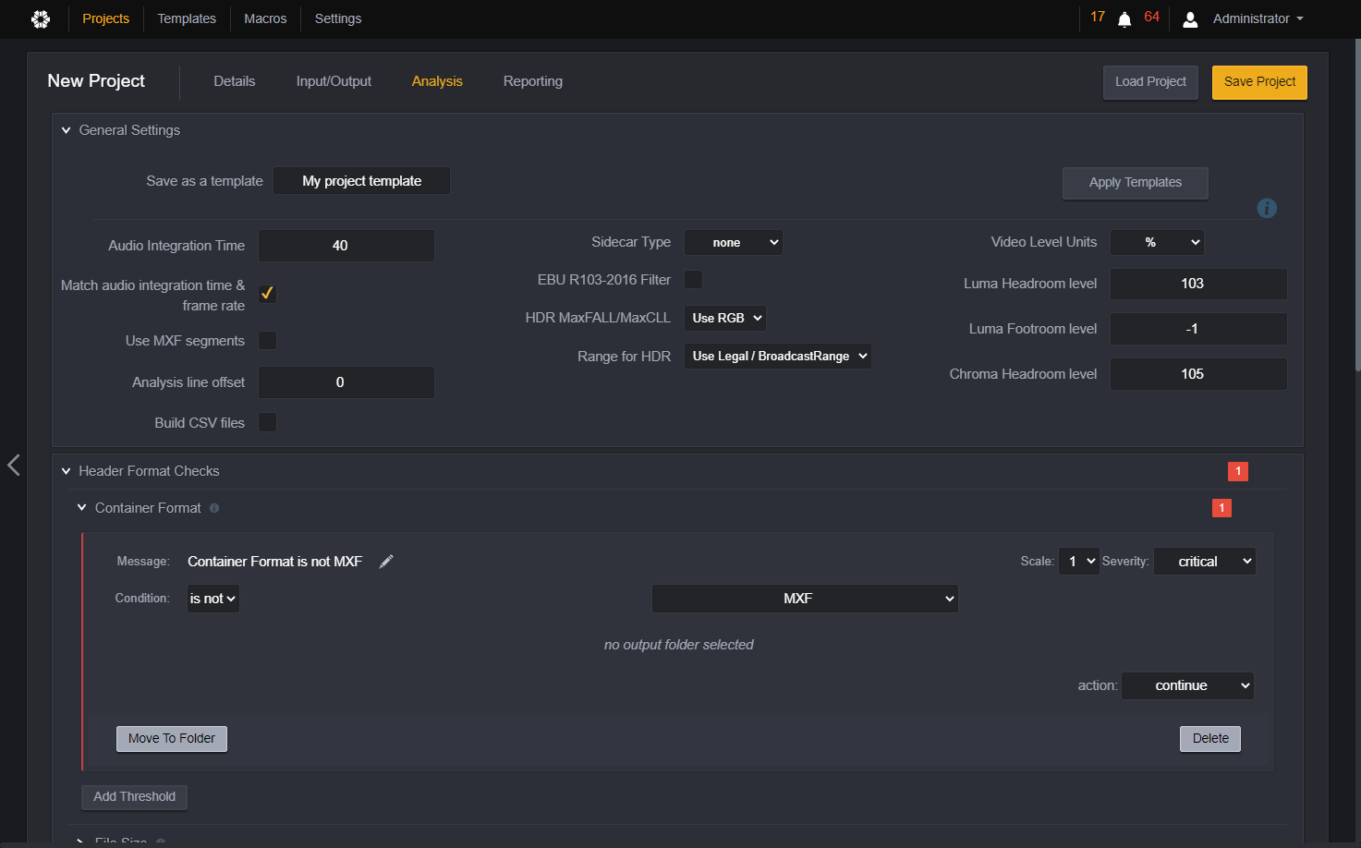The height and width of the screenshot is (848, 1361).
Task: Toggle Match audio integration time checkbox
Action: coord(267,294)
